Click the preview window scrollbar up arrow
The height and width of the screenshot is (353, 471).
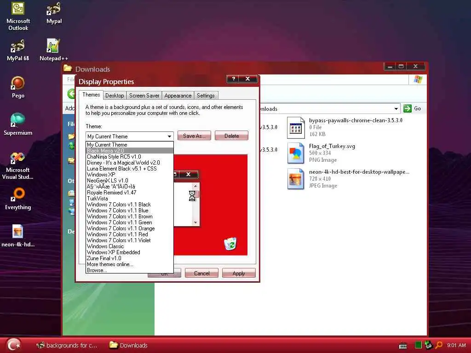coord(195,186)
